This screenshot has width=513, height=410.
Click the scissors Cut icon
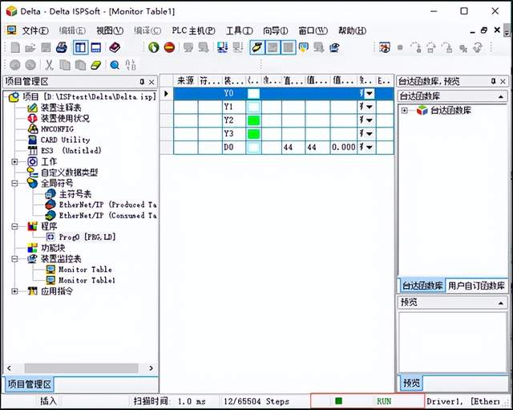tap(50, 65)
